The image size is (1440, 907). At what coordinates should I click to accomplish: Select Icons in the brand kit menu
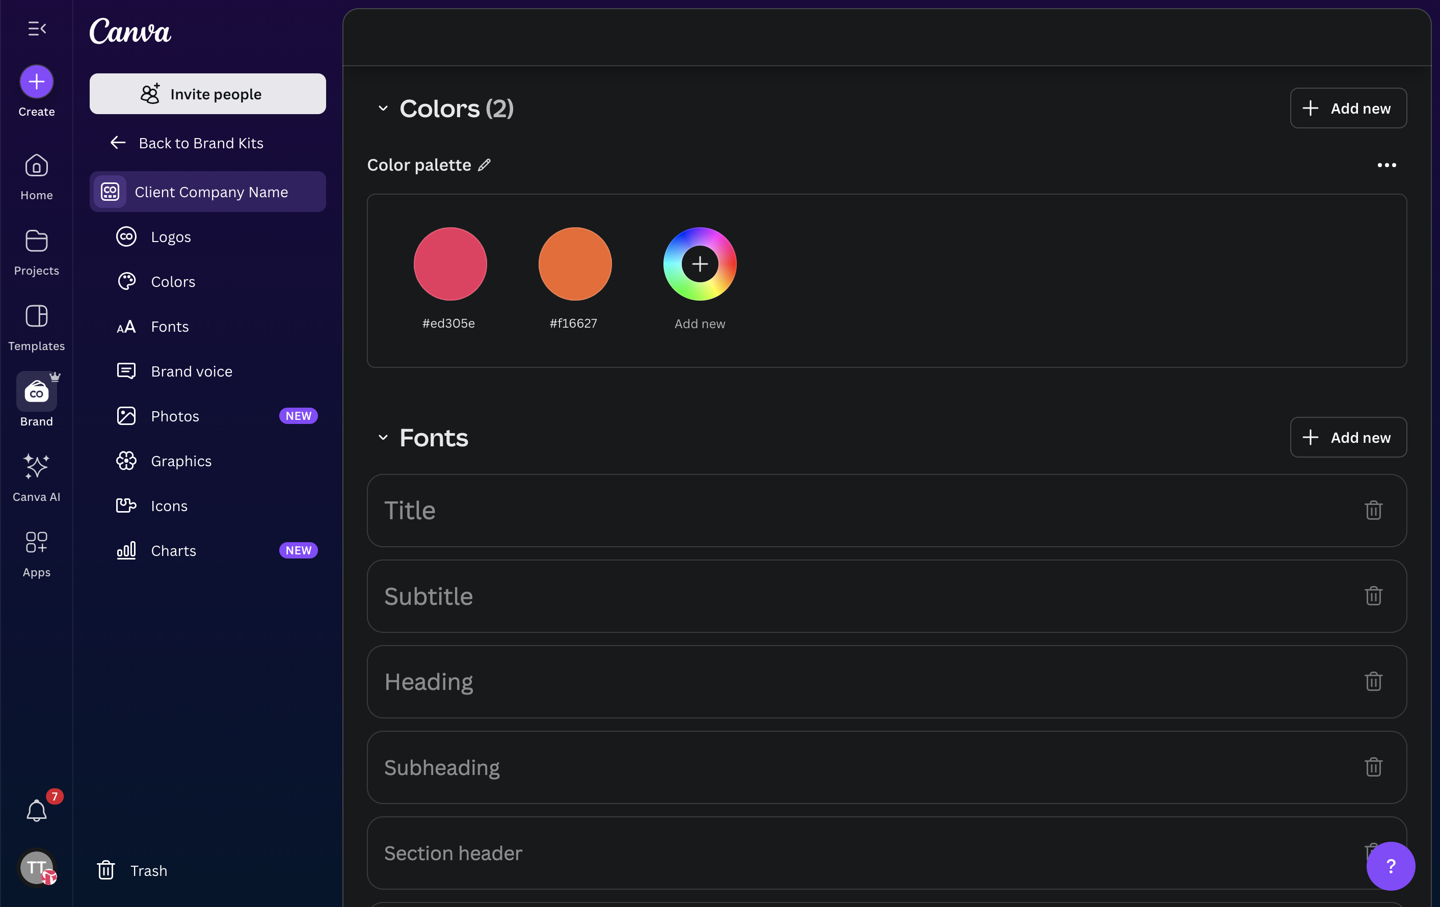tap(207, 506)
